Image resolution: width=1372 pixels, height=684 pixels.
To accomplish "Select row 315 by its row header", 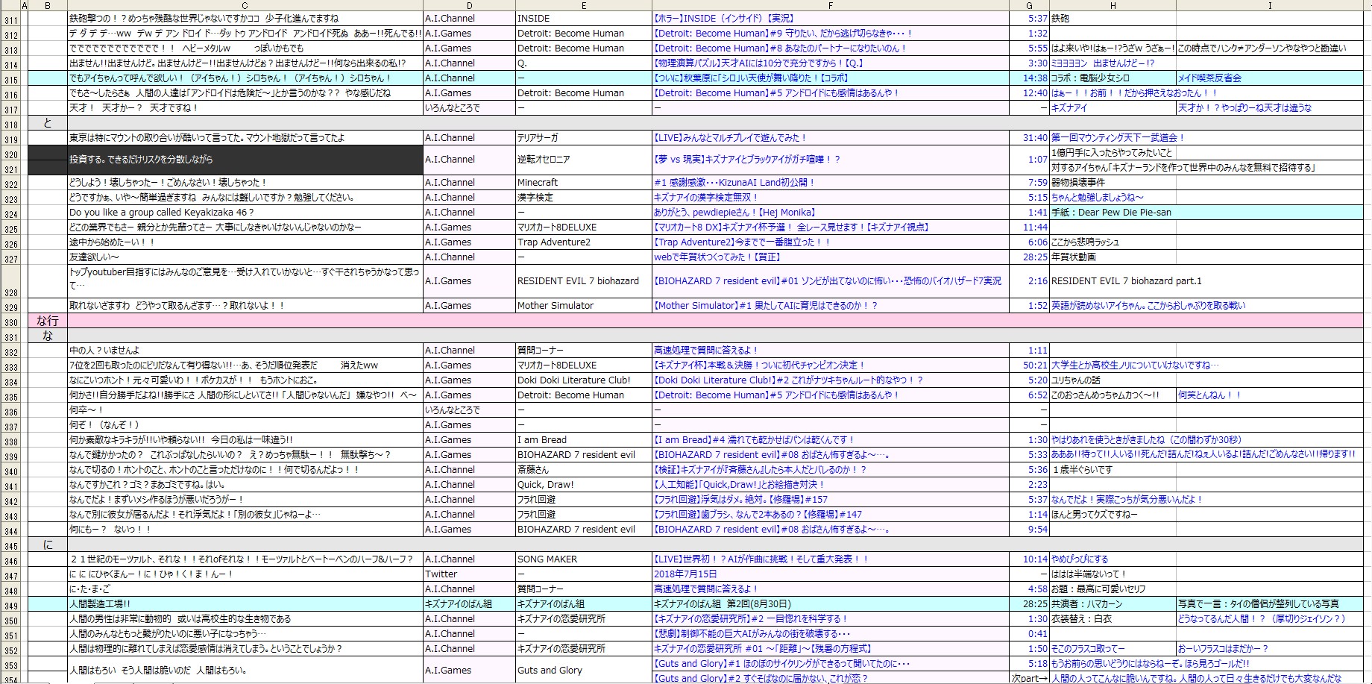I will (x=10, y=79).
